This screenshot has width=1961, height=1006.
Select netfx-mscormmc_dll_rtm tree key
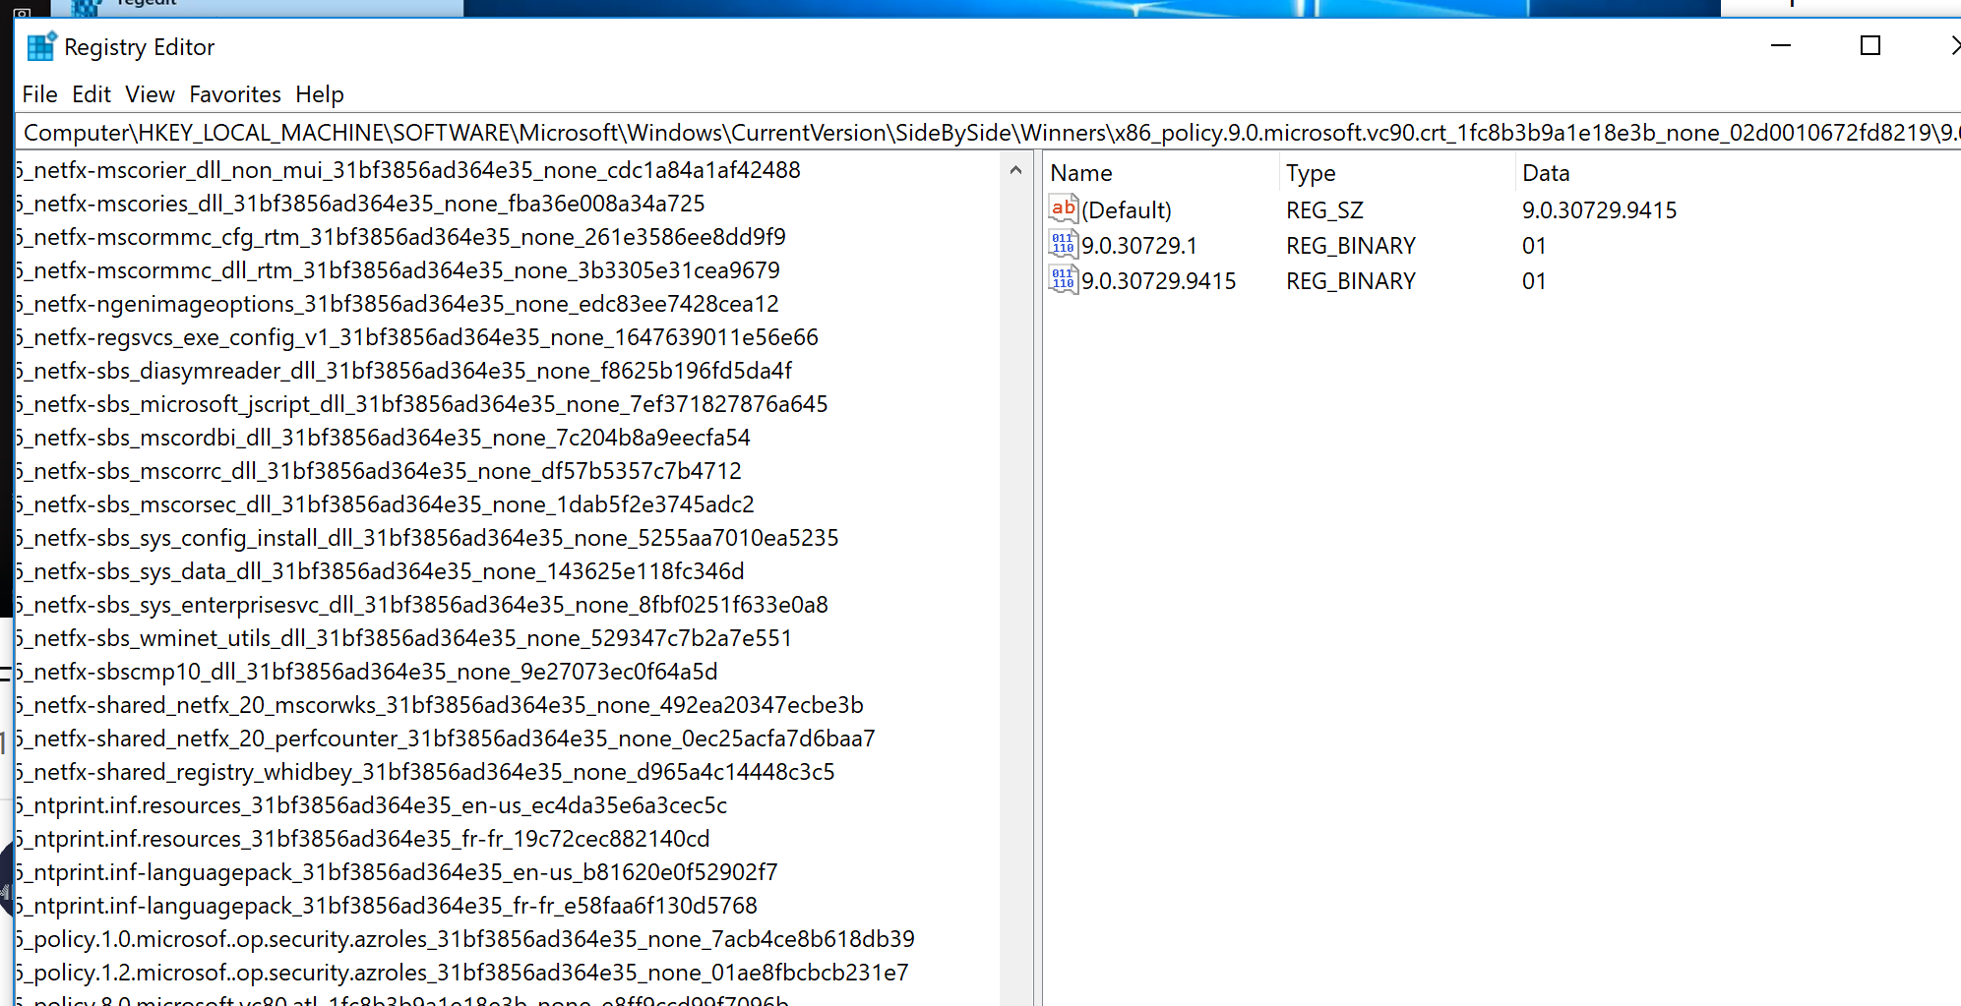coord(398,270)
